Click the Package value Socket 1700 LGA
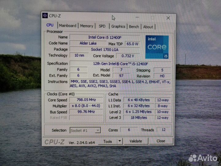221x166 pixels. pos(105,49)
